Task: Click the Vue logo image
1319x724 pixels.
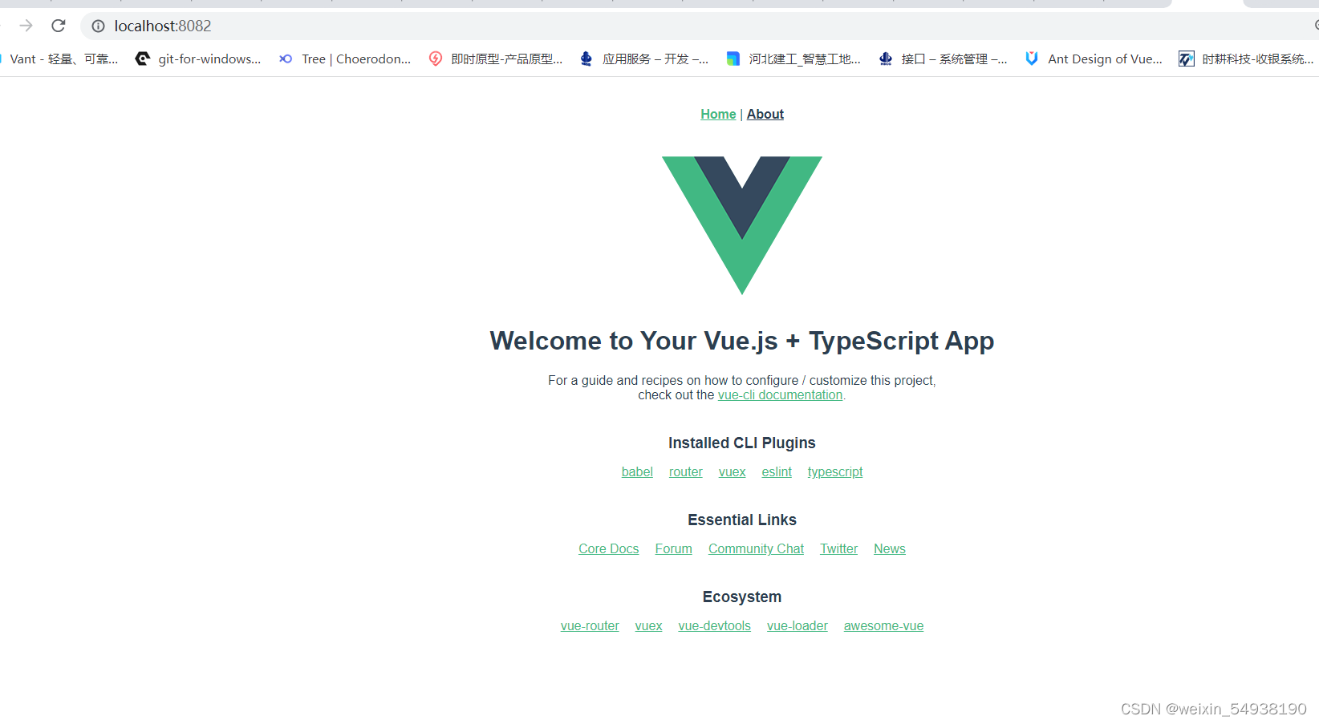Action: click(742, 225)
